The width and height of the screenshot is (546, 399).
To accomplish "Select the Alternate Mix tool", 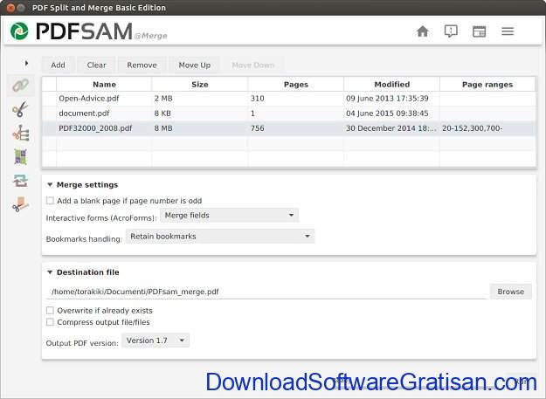I will tap(21, 156).
